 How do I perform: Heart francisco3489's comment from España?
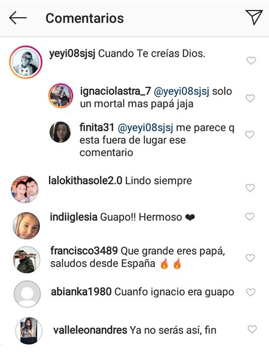click(x=250, y=258)
